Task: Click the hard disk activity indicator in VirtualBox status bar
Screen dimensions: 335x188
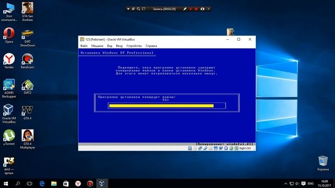Action: (189, 148)
